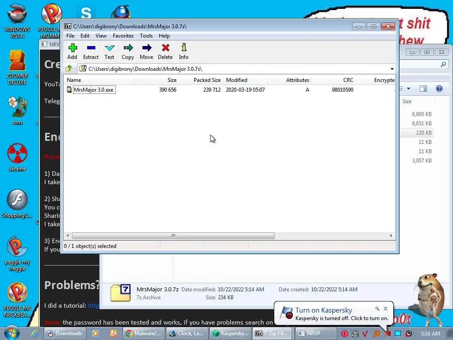Switch to the Downloads taskbar window
Viewport: 453px width, 340px height.
point(65,333)
